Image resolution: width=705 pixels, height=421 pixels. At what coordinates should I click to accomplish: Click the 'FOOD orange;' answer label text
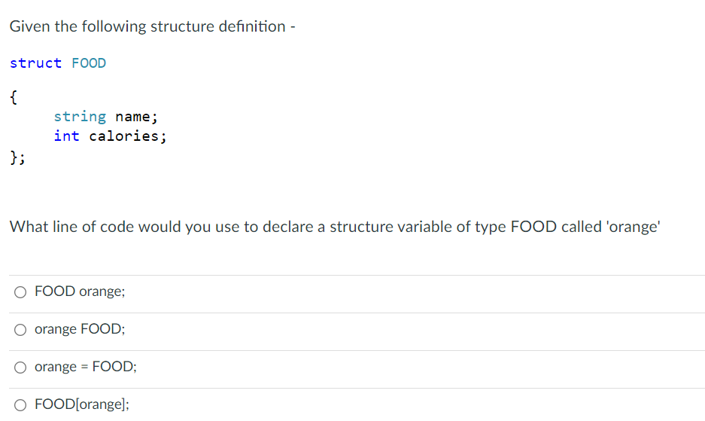pyautogui.click(x=80, y=291)
